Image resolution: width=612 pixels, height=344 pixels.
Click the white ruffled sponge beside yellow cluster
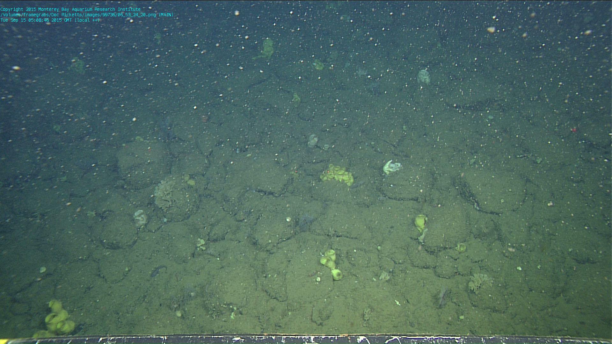click(391, 167)
